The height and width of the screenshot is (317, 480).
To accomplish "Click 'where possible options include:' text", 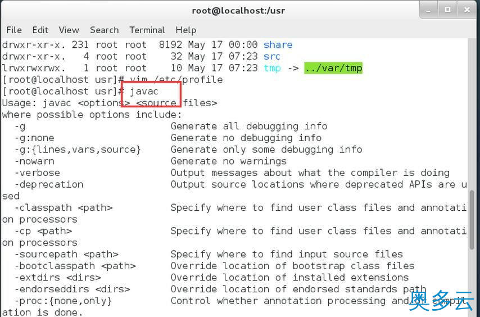I will point(92,115).
